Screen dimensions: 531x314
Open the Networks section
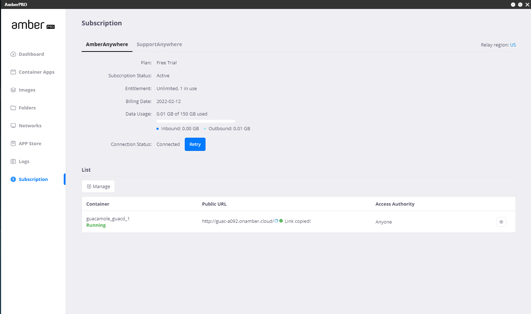pyautogui.click(x=30, y=126)
